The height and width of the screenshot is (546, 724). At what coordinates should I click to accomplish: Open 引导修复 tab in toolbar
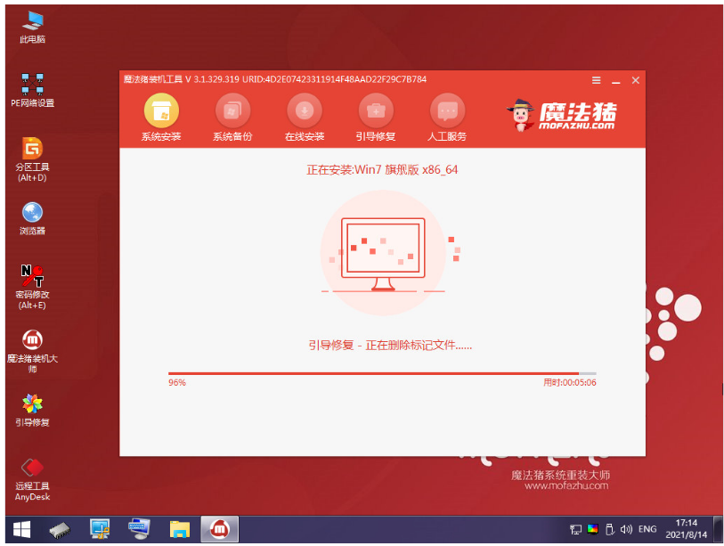point(376,118)
